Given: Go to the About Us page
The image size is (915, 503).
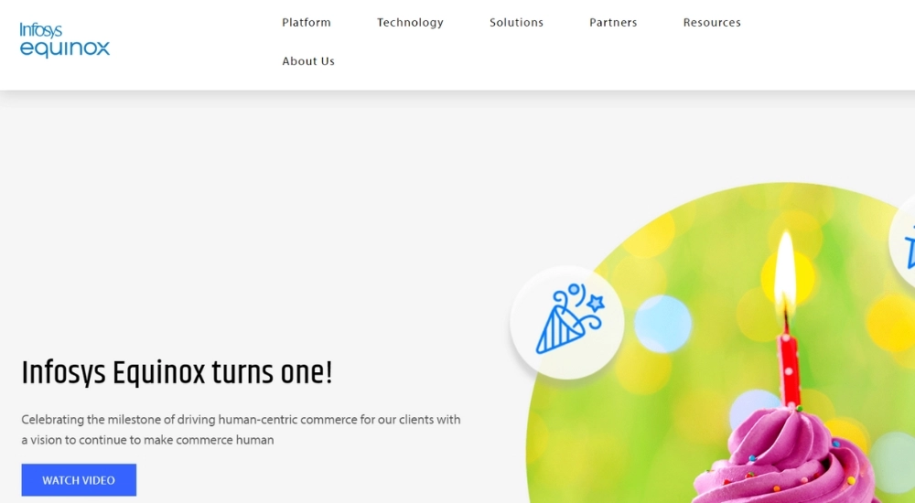Looking at the screenshot, I should point(308,60).
